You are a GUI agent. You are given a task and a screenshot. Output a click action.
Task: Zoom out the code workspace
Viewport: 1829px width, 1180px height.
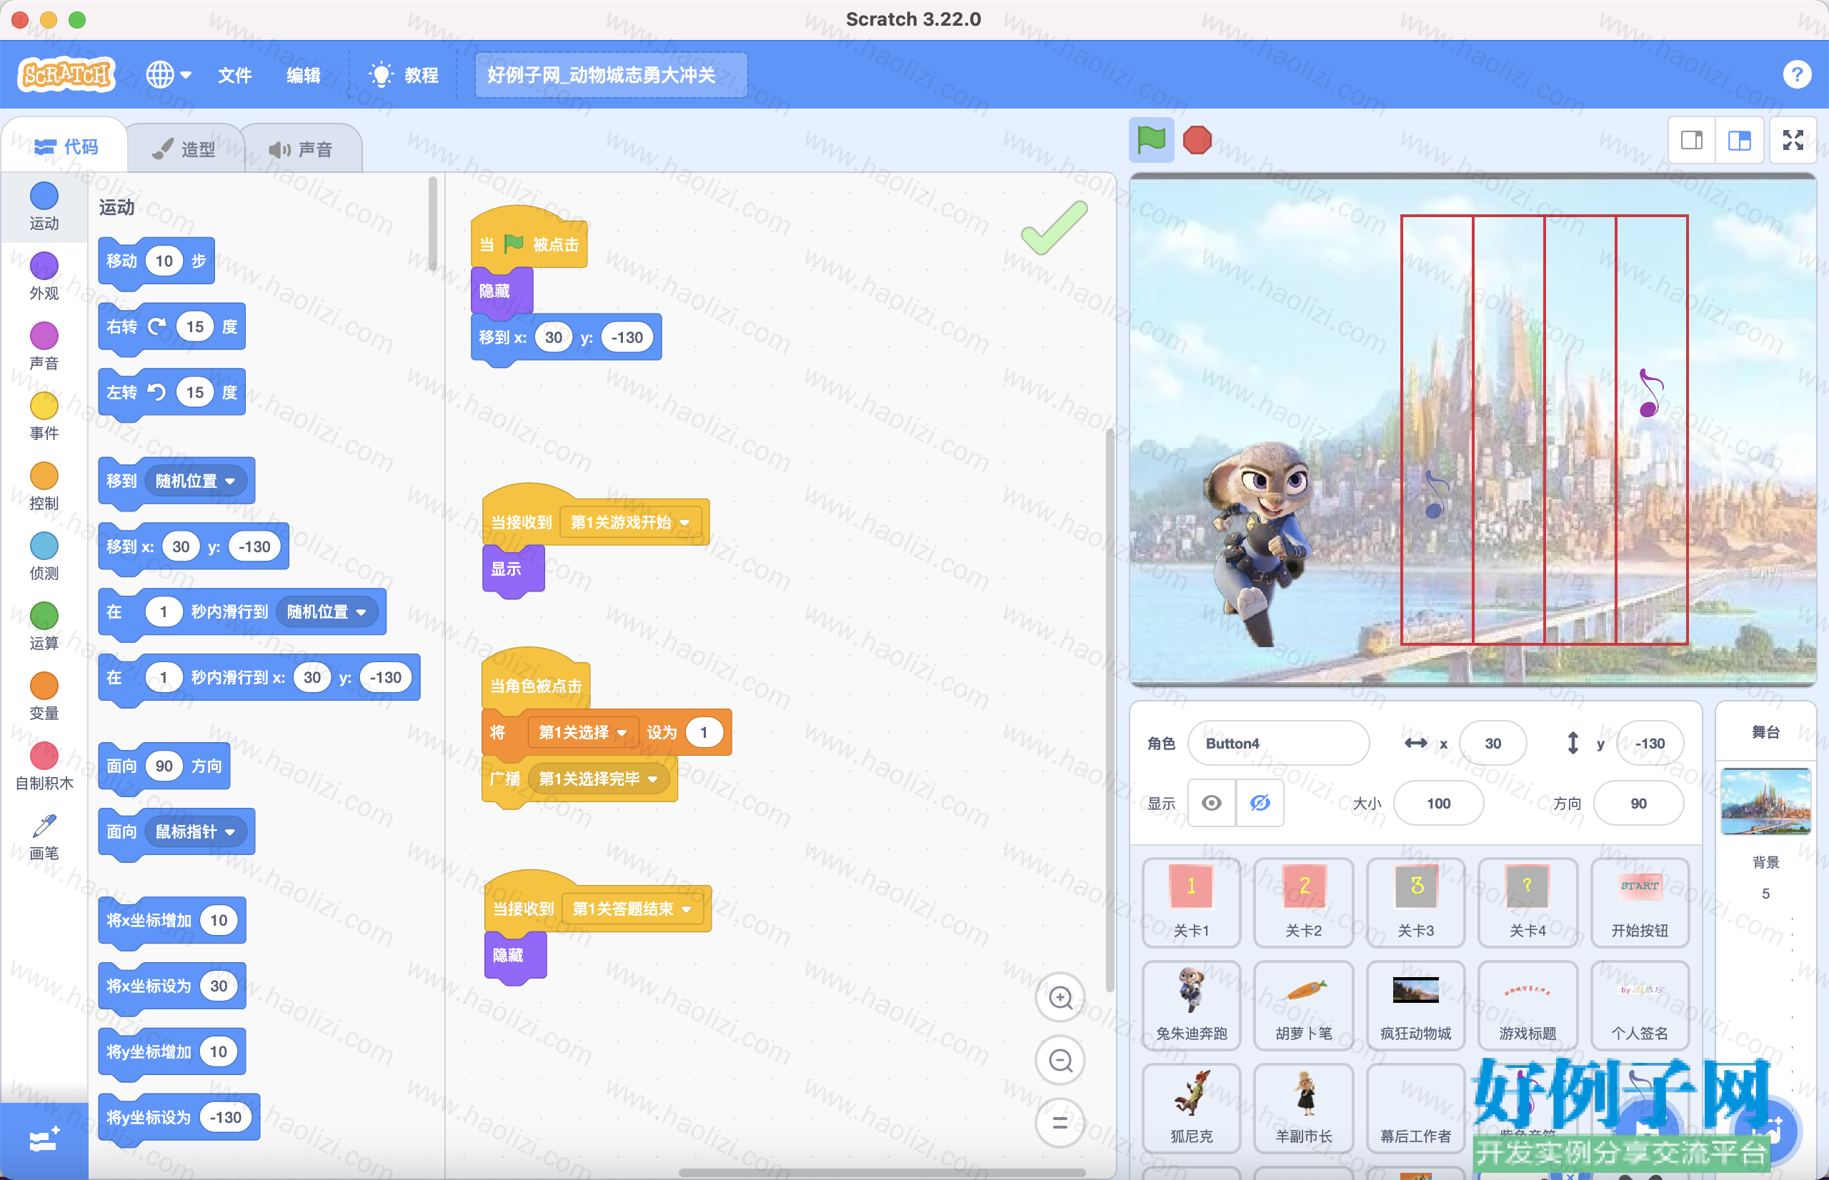coord(1060,1061)
